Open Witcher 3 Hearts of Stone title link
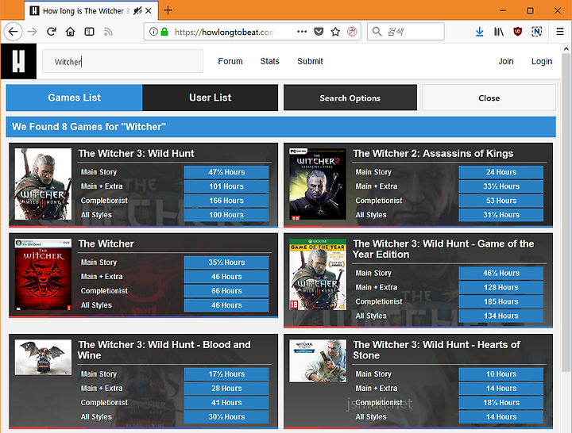This screenshot has width=572, height=433. (436, 350)
